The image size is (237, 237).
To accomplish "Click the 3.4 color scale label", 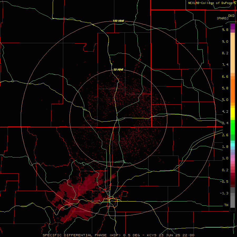I will pyautogui.click(x=225, y=123).
